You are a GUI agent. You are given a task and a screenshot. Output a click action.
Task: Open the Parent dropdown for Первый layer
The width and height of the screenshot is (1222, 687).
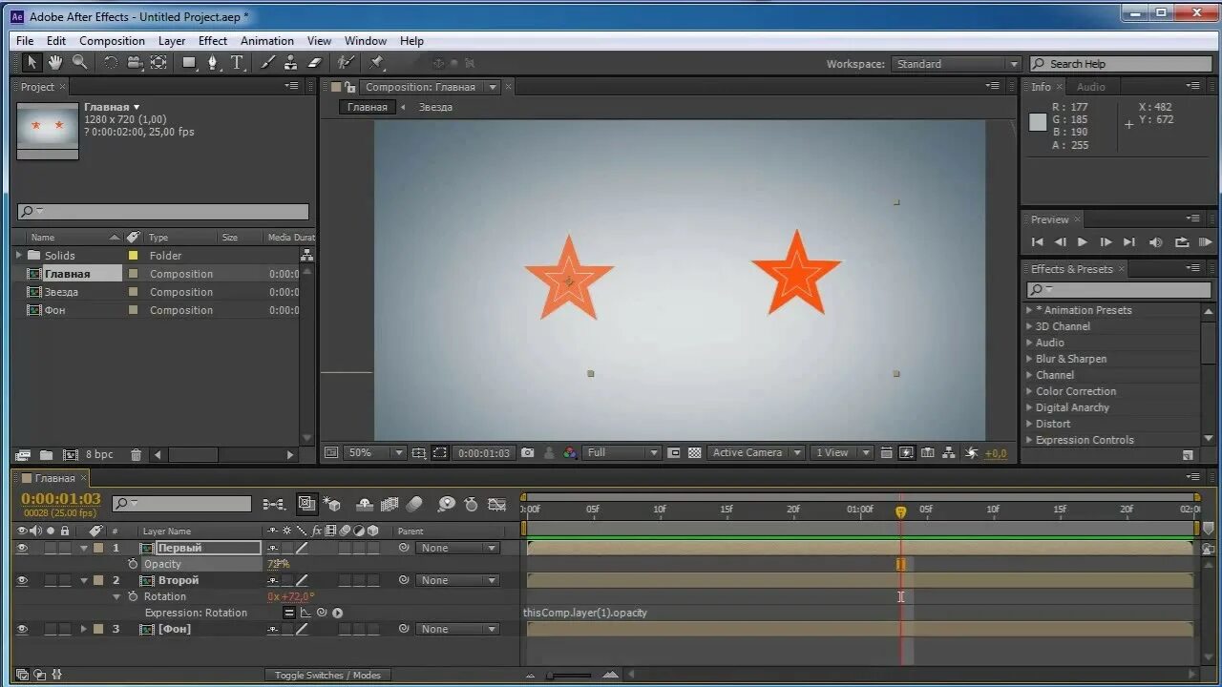(x=459, y=548)
